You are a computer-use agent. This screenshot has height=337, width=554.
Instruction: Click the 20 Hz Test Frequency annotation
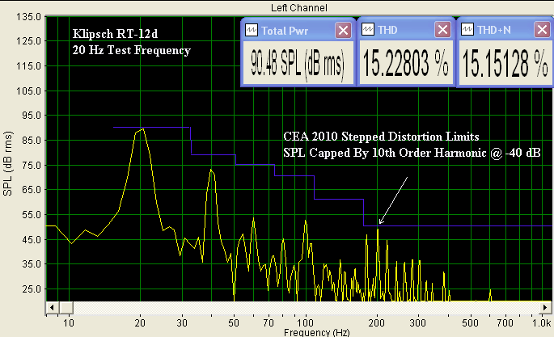132,50
